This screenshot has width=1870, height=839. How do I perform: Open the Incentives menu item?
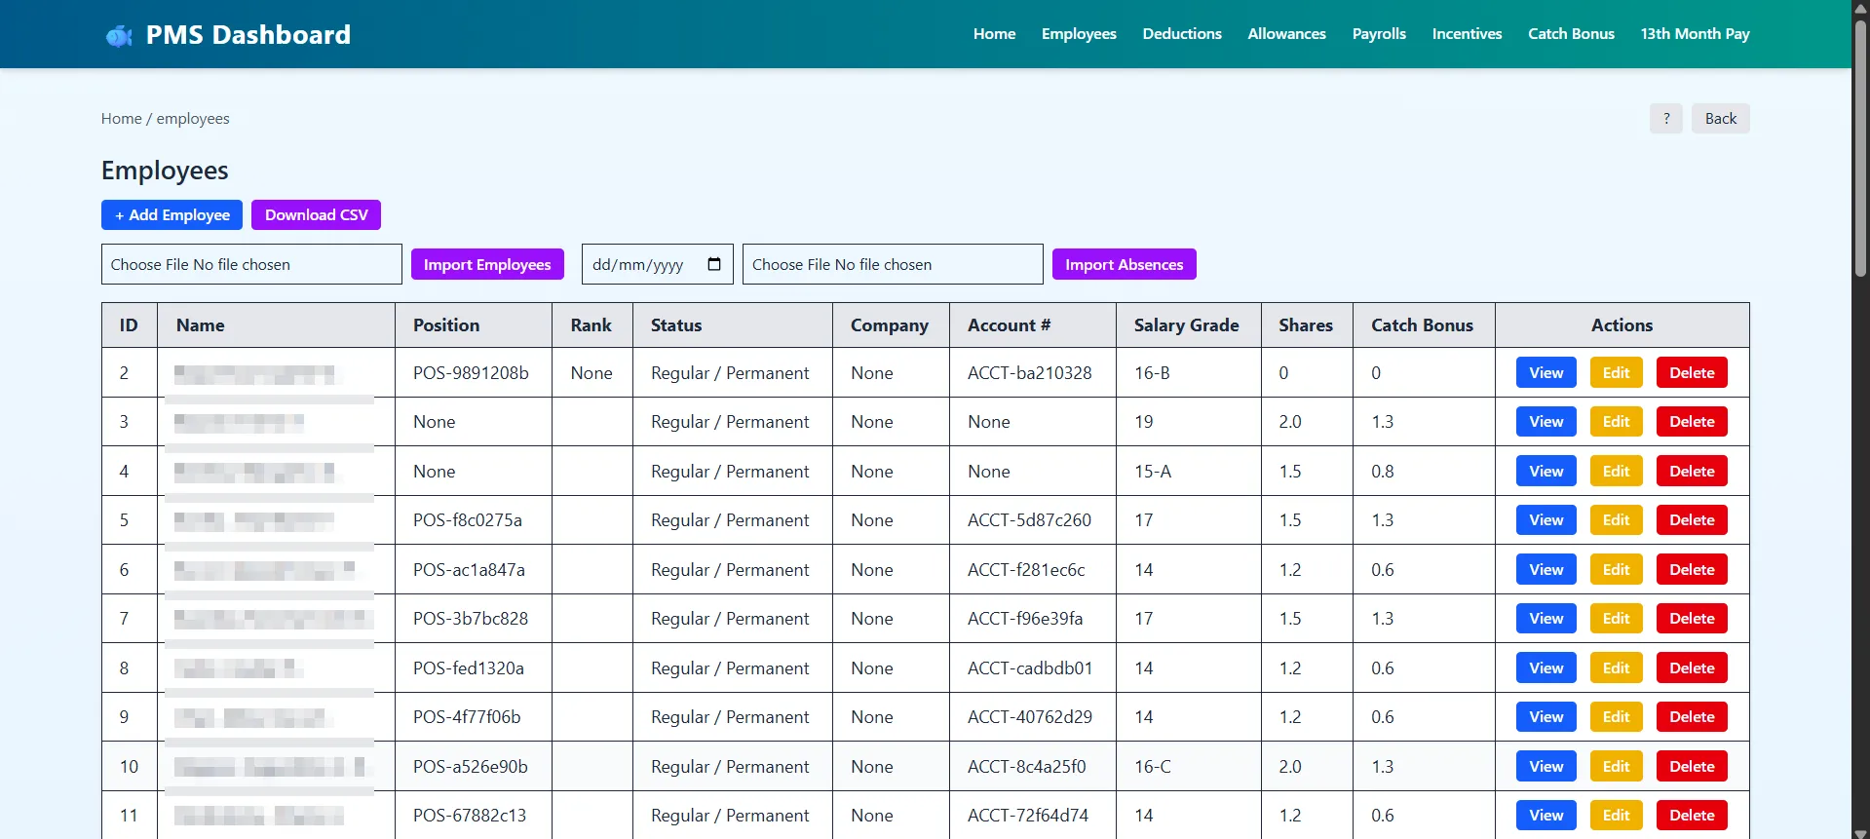[x=1467, y=34]
